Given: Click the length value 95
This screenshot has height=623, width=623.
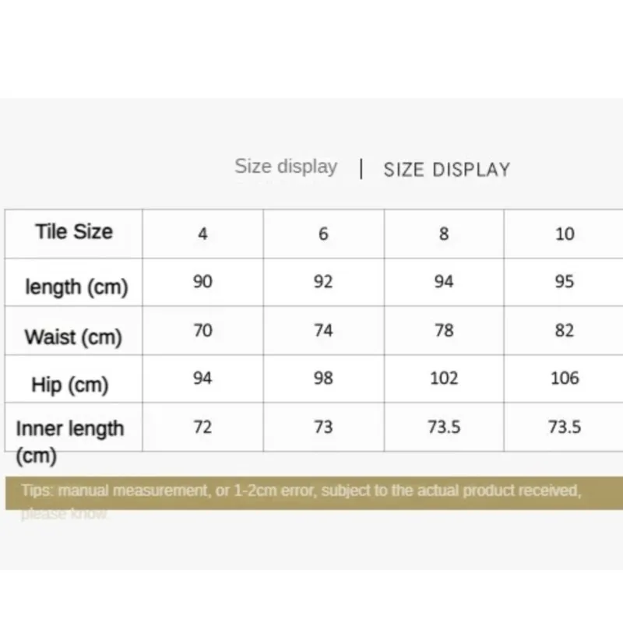Looking at the screenshot, I should 565,281.
